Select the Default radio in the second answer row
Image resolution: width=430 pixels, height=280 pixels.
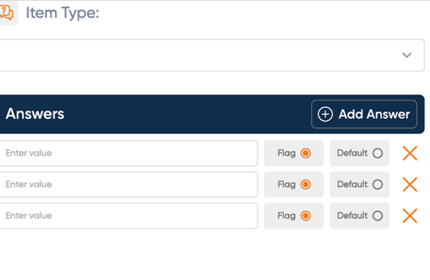click(x=377, y=184)
